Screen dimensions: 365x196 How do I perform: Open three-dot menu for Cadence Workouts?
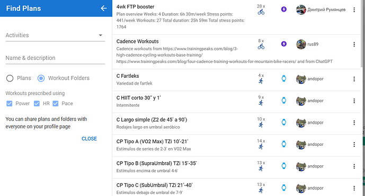coord(354,44)
